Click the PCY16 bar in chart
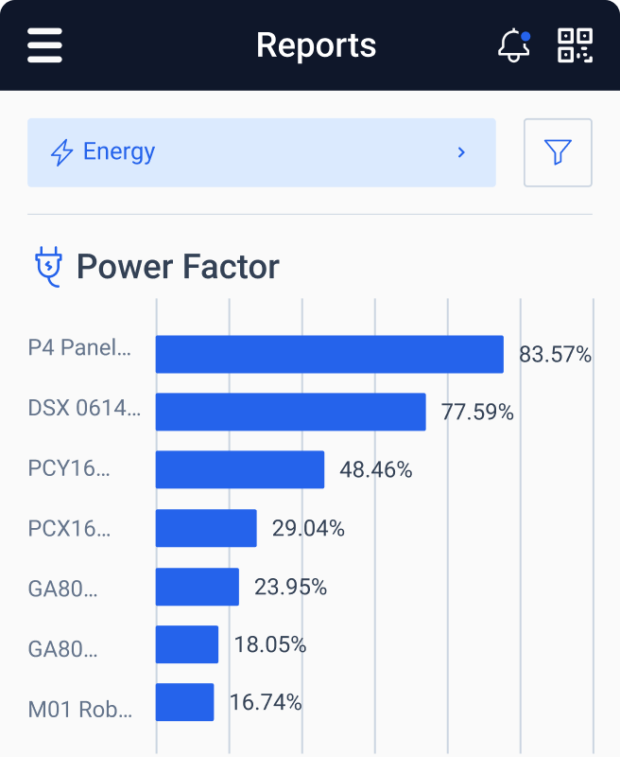The width and height of the screenshot is (620, 757). [239, 469]
